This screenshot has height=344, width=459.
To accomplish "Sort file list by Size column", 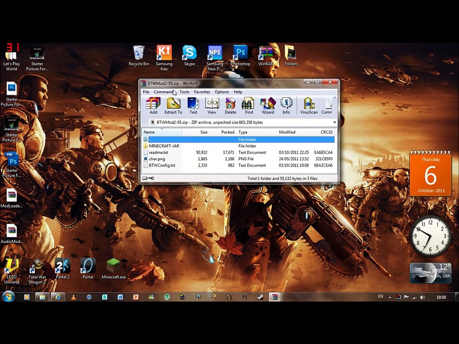I will pyautogui.click(x=196, y=132).
